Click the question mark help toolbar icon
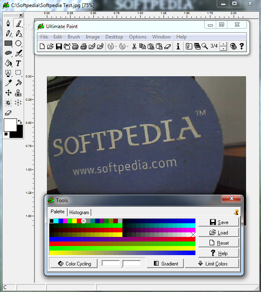The height and width of the screenshot is (292, 261). (241, 46)
